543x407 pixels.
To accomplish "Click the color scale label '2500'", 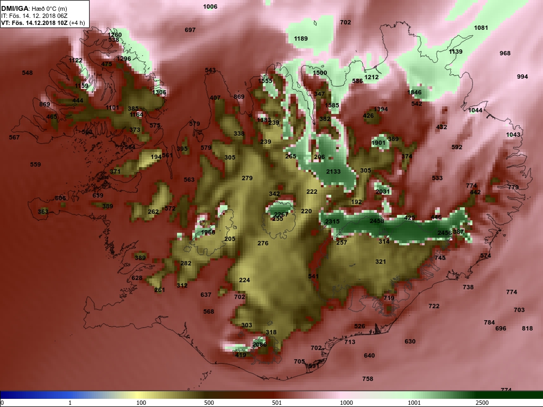I will 482,403.
